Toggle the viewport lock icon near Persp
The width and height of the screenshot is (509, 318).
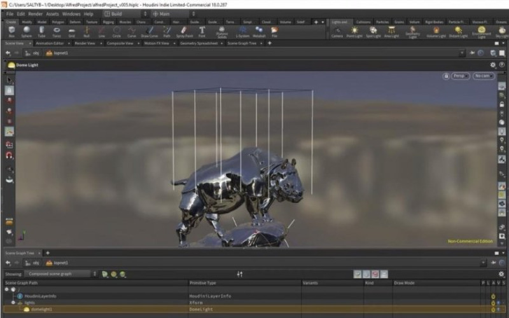[x=446, y=76]
